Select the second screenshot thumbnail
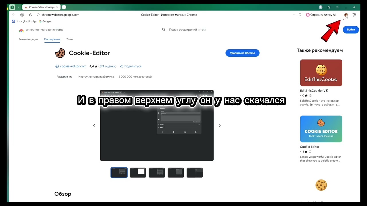 (x=138, y=173)
